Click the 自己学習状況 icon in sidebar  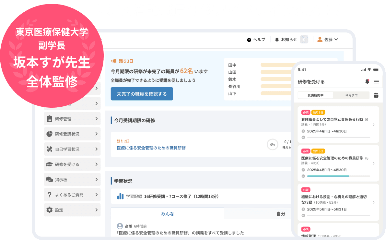click(50, 149)
